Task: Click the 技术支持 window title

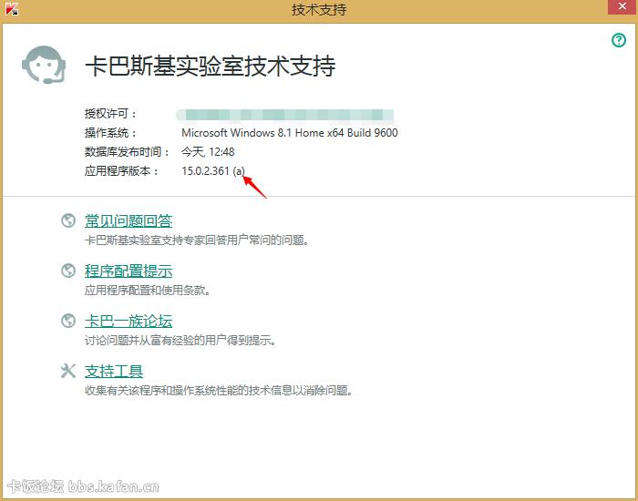Action: click(319, 9)
